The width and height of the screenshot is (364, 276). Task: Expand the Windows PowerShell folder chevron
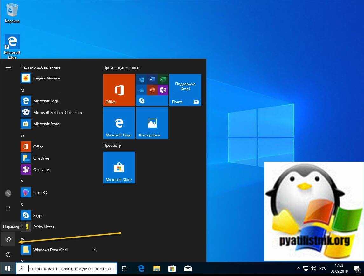[94, 250]
